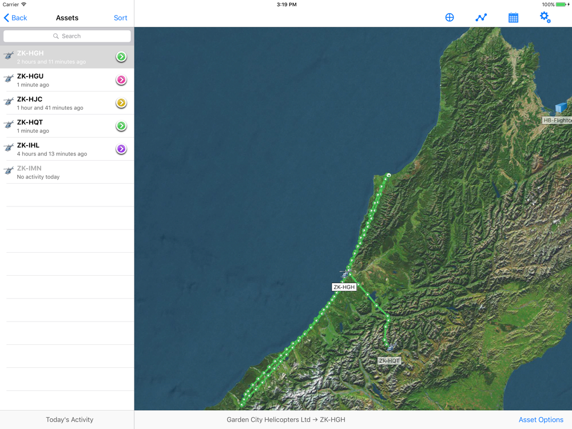Select the ZK-HQT asset row
Image resolution: width=572 pixels, height=429 pixels.
(67, 125)
